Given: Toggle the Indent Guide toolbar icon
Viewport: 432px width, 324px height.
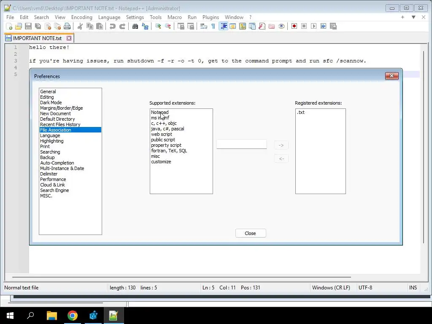Looking at the screenshot, I should tap(224, 26).
